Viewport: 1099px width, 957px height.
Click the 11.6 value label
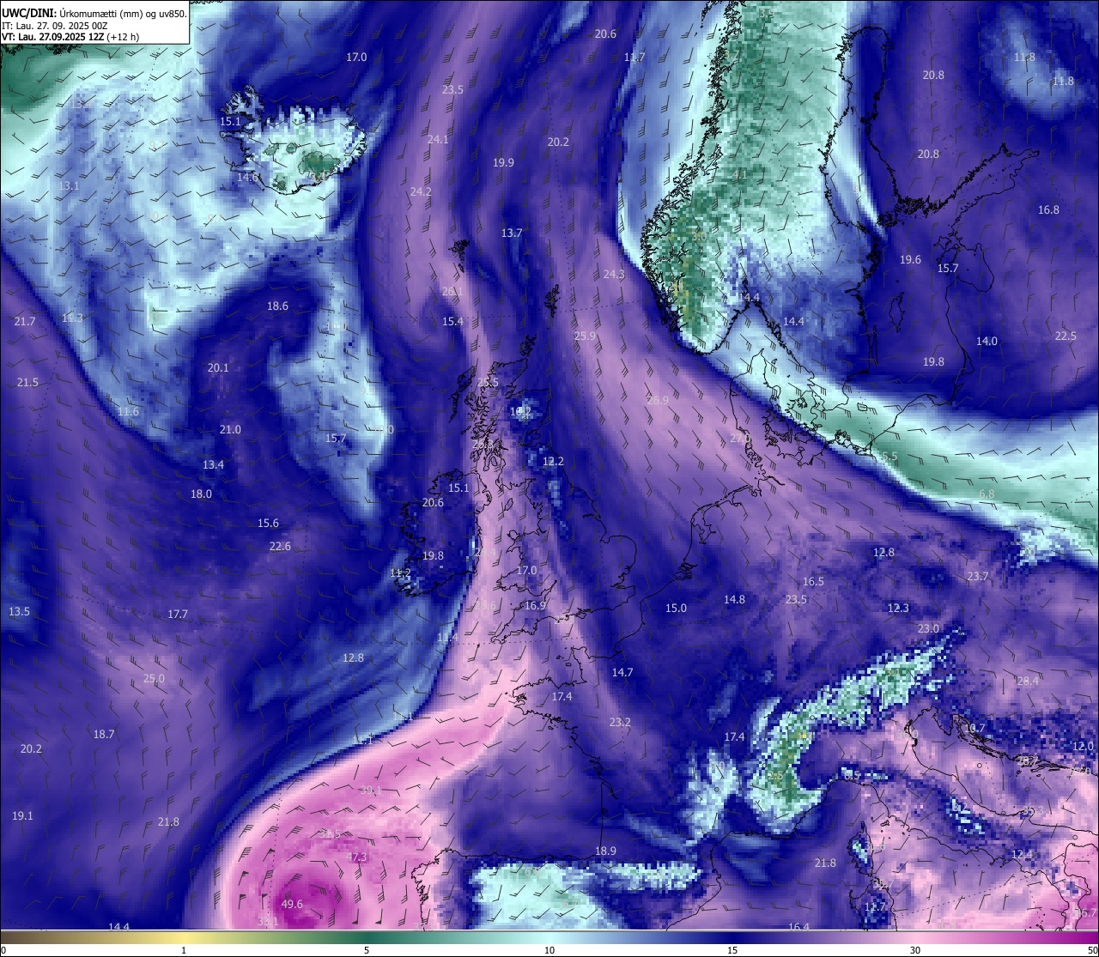[128, 411]
